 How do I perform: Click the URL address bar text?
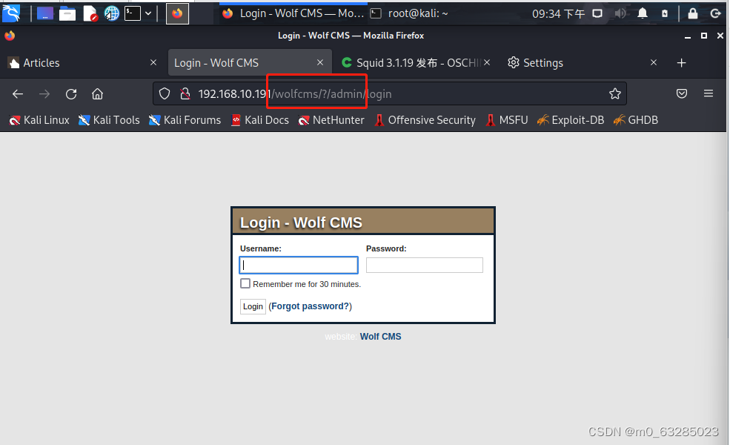coord(295,94)
